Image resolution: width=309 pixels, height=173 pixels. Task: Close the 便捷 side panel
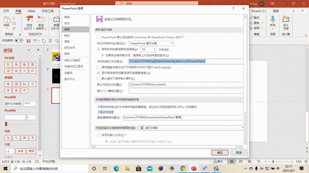(x=38, y=50)
